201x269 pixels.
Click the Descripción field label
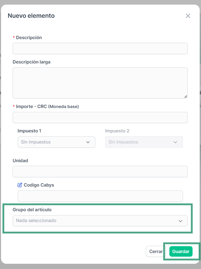(x=29, y=38)
